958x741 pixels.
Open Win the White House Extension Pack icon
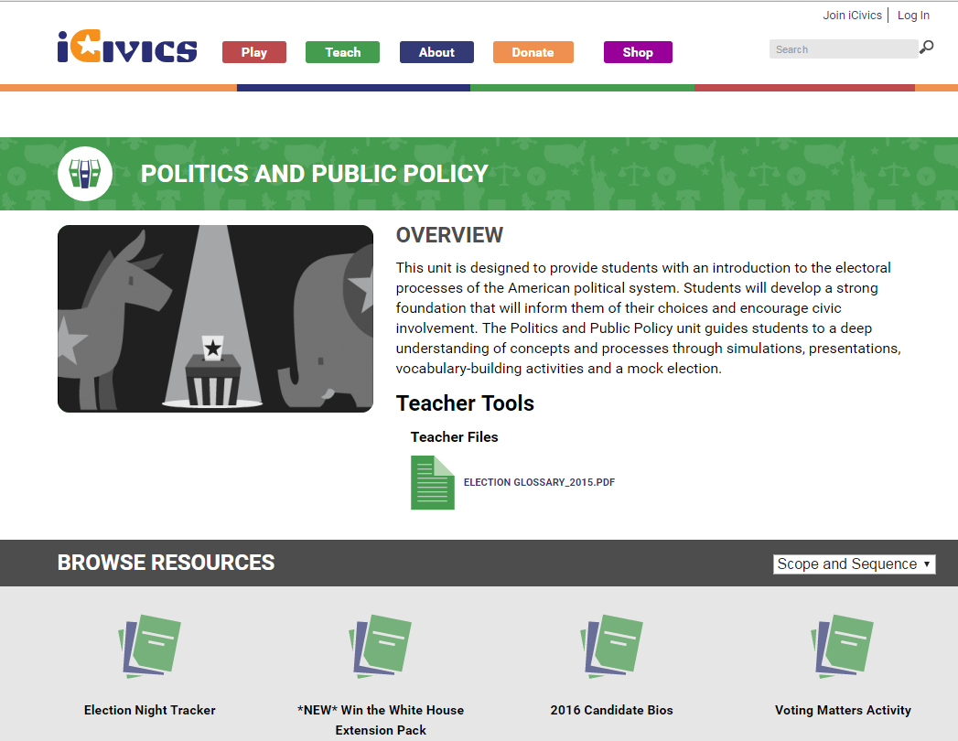point(380,646)
